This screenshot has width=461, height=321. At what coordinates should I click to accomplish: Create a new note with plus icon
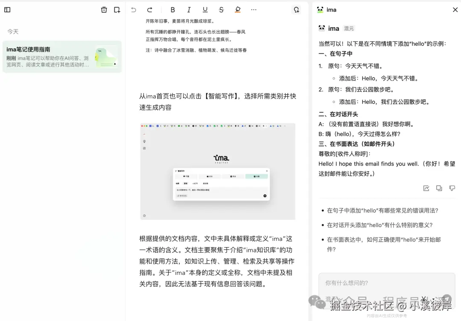point(117,10)
